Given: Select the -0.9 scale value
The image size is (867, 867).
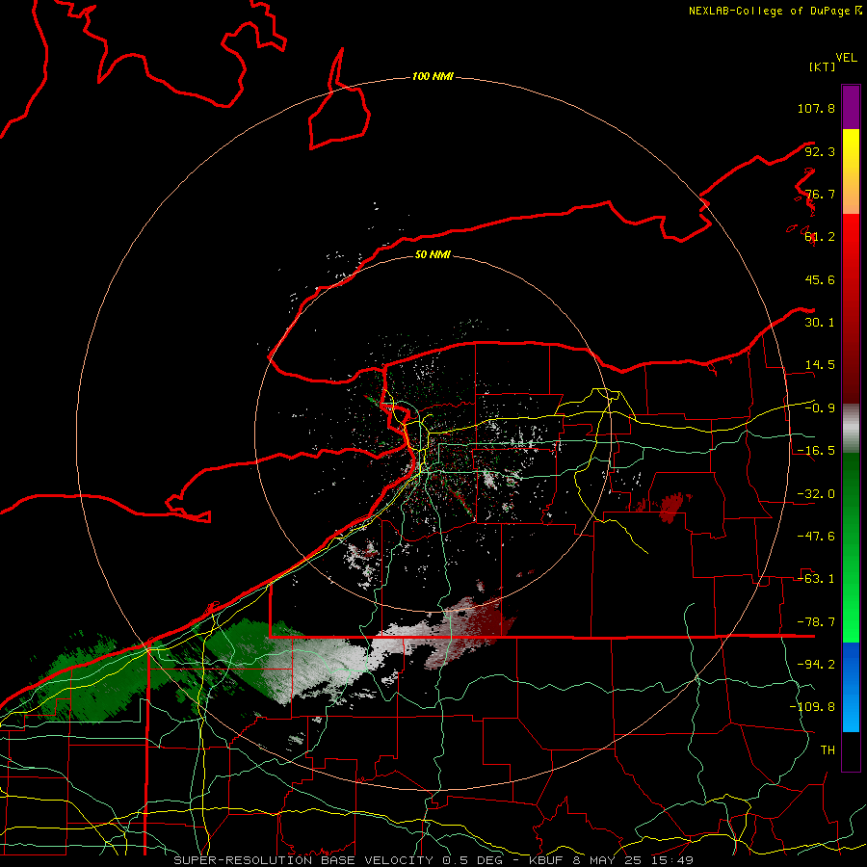Looking at the screenshot, I should [820, 408].
